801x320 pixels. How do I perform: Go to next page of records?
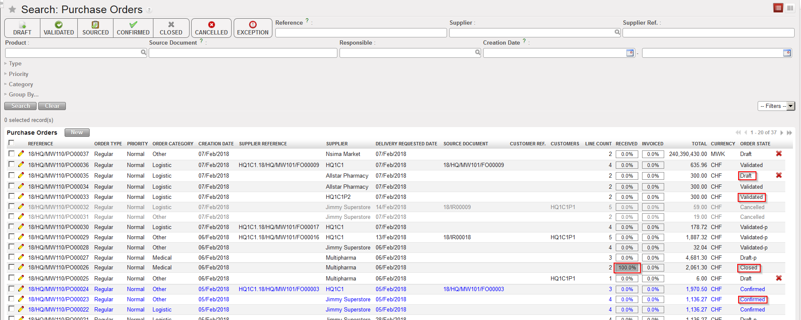point(781,133)
